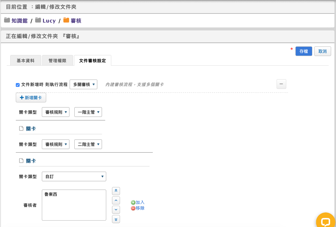Open the 多關審核 process dropdown
The width and height of the screenshot is (336, 227).
(83, 85)
